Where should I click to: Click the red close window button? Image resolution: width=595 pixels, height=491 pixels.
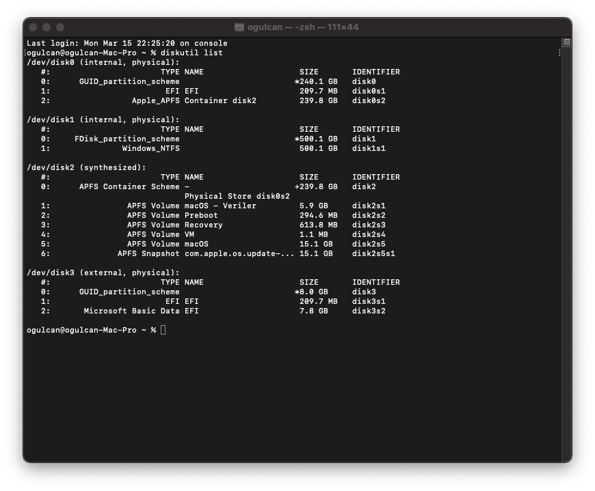[33, 27]
